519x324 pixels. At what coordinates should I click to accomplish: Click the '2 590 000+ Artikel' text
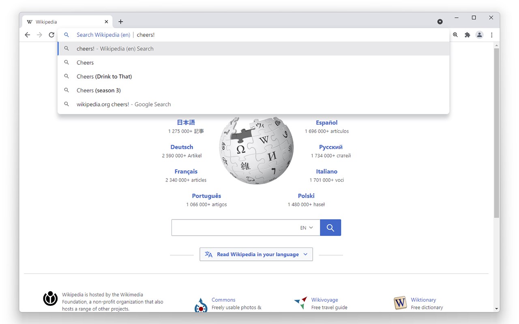[x=182, y=156]
